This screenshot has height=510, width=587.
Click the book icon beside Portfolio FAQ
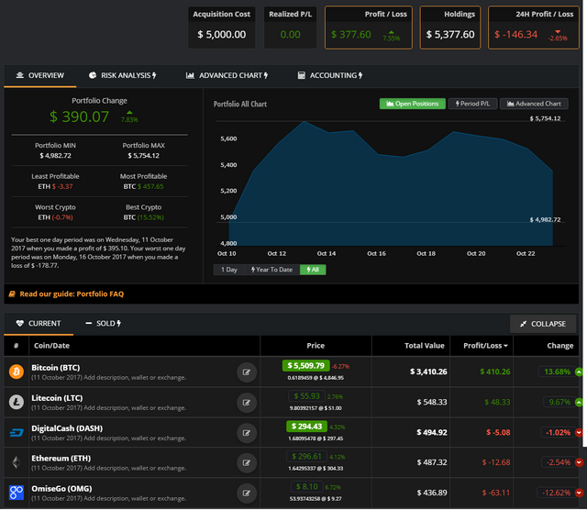pyautogui.click(x=12, y=294)
